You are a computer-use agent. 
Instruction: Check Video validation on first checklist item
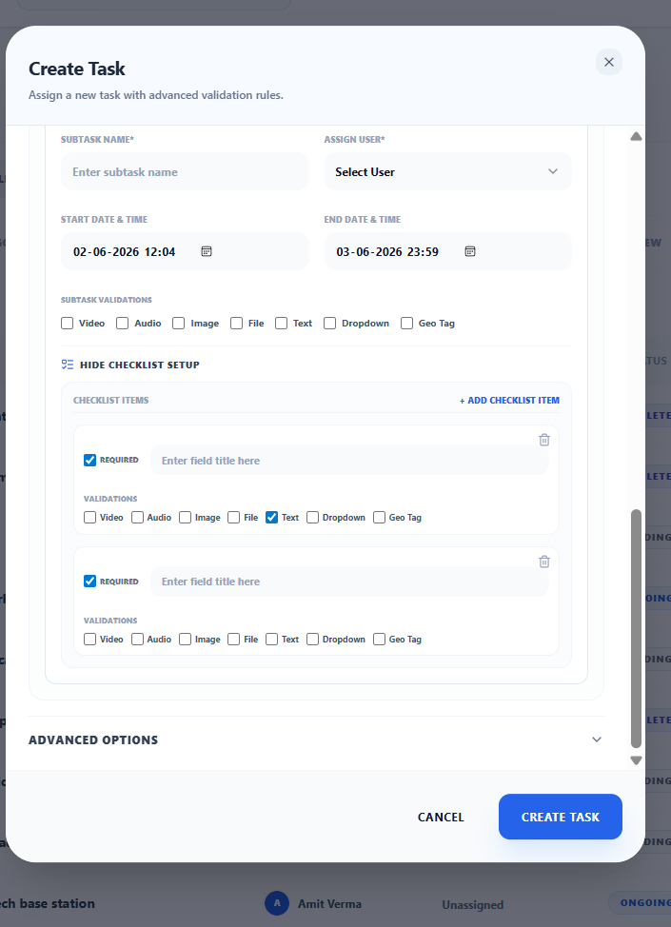pos(89,518)
